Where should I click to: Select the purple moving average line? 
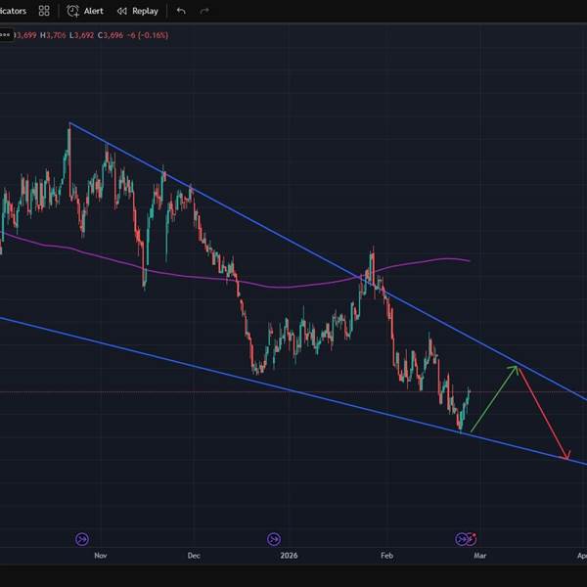[293, 287]
